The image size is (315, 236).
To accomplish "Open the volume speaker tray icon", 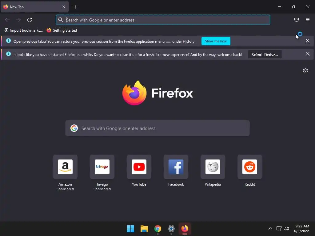I will coord(286,229).
